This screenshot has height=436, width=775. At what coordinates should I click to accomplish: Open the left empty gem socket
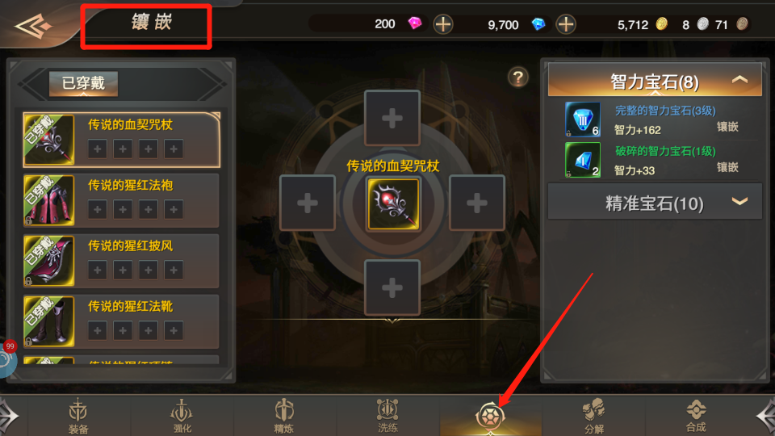(x=308, y=203)
